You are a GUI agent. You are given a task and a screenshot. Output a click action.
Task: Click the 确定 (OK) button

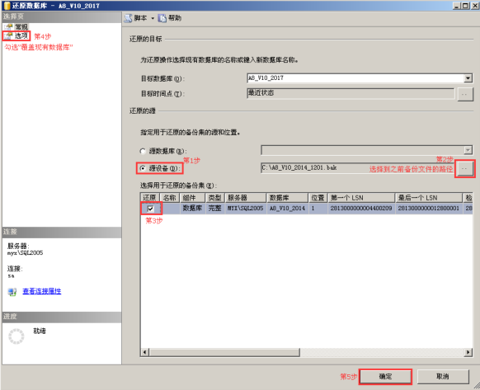pyautogui.click(x=385, y=377)
